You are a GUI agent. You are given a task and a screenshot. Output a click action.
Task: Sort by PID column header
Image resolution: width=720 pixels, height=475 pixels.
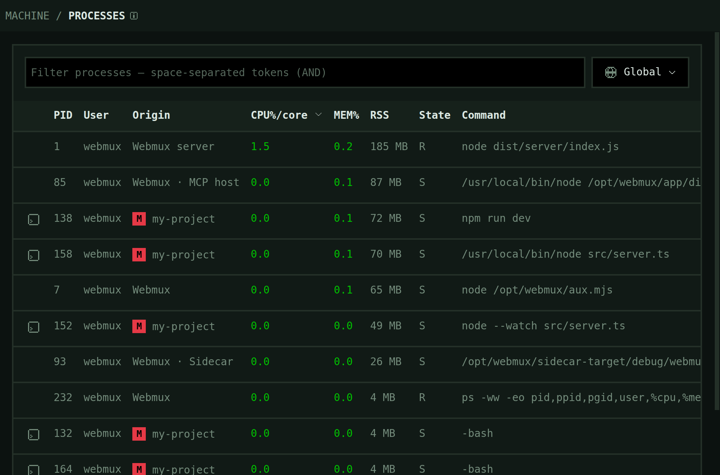pos(63,115)
